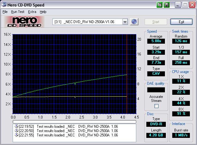Click the Random seek value 126 ms
Image resolution: width=197 pixels, height=145 pixels.
[x=181, y=41]
